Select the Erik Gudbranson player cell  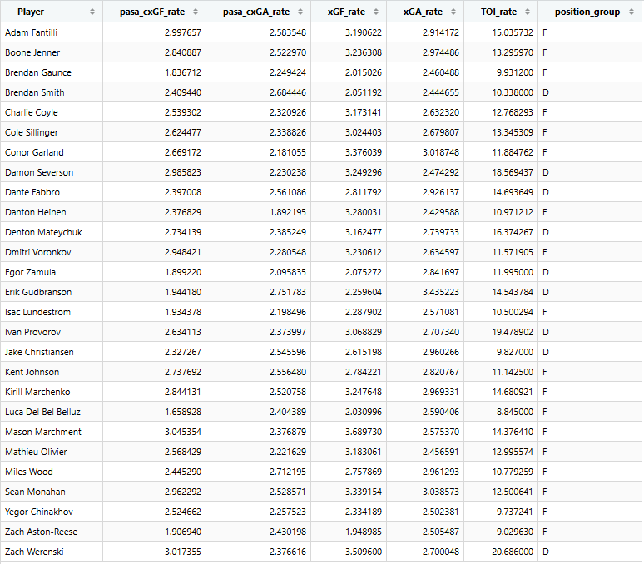(52, 292)
